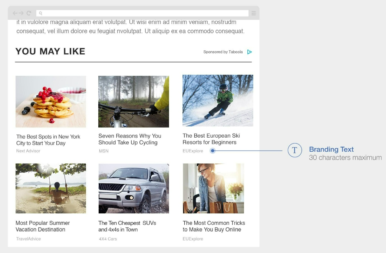Click the magnifier icon in address bar

click(x=41, y=13)
